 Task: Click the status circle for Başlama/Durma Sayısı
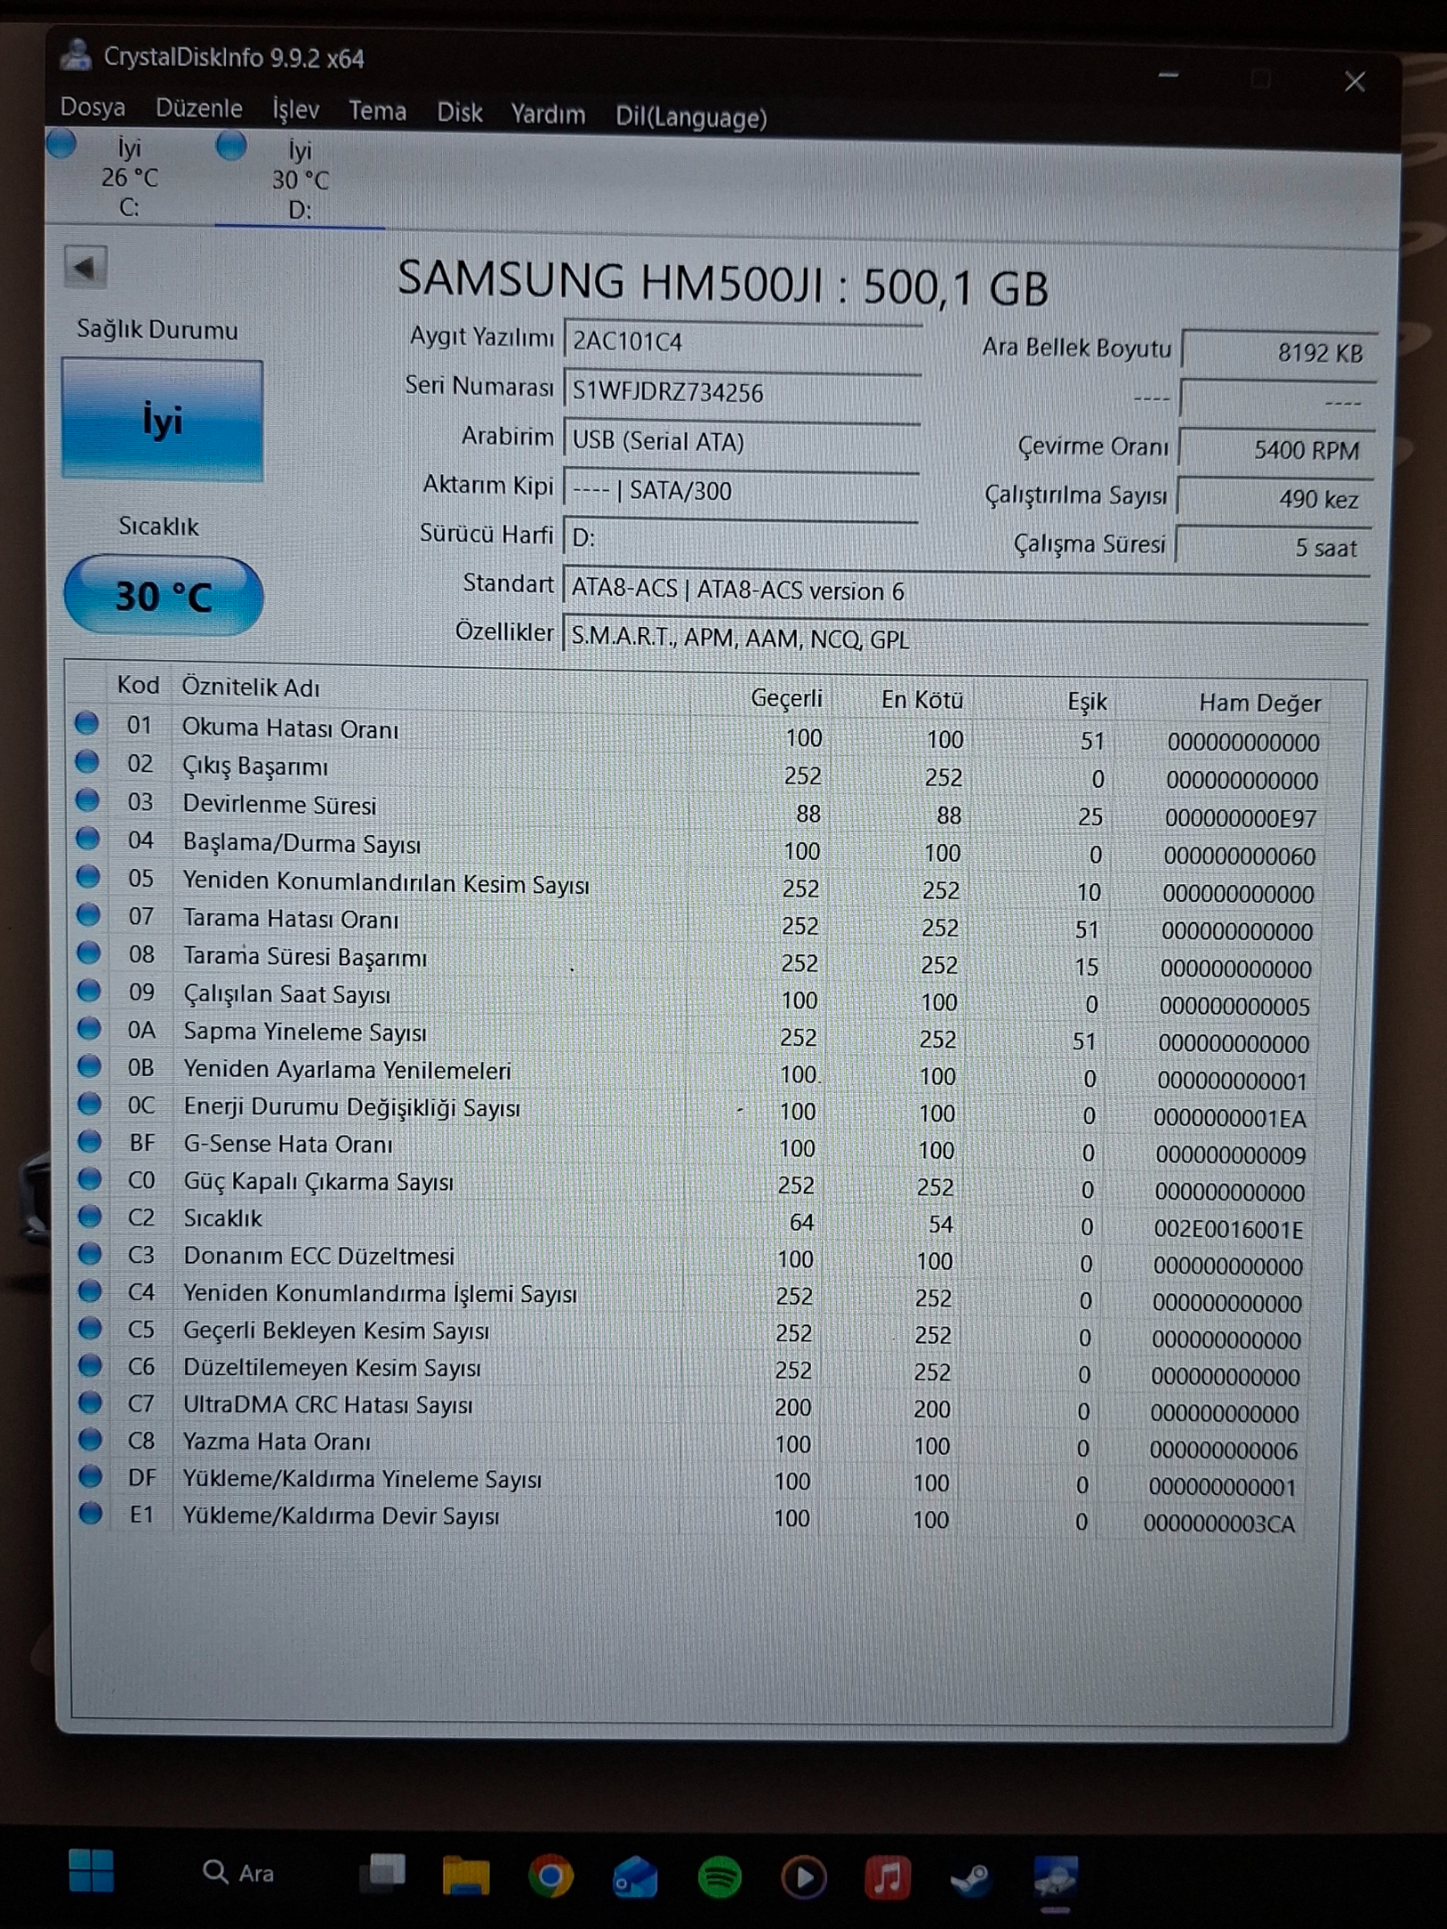88,838
